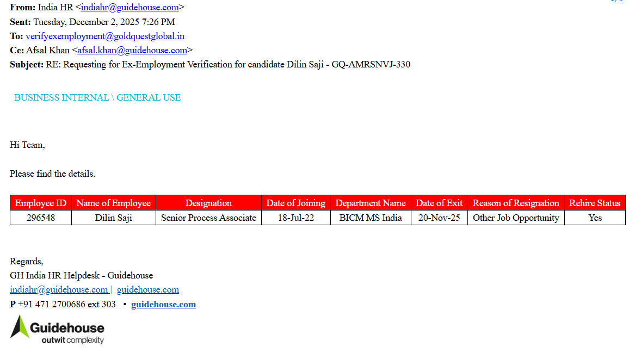641x353 pixels.
Task: Open the afsal.khan@guidehouse.com Cc link
Action: [x=132, y=50]
